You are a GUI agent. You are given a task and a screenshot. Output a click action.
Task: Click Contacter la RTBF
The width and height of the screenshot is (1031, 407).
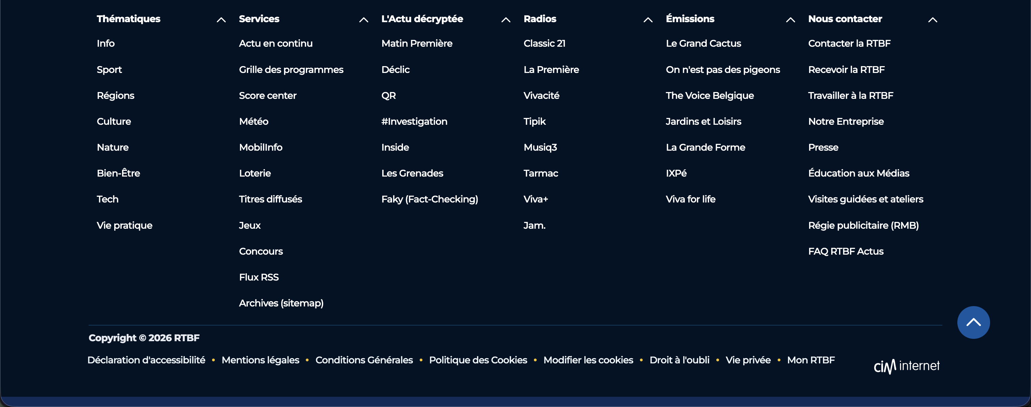click(849, 43)
